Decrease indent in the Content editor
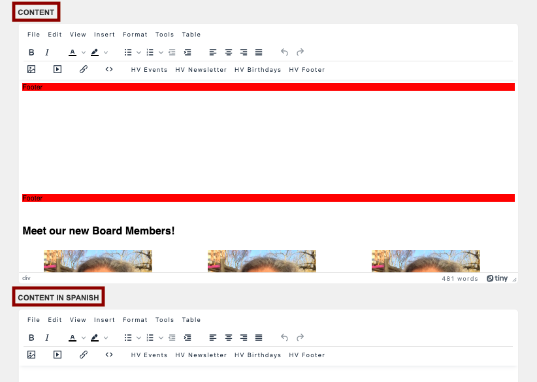Viewport: 537px width, 382px height. [172, 52]
